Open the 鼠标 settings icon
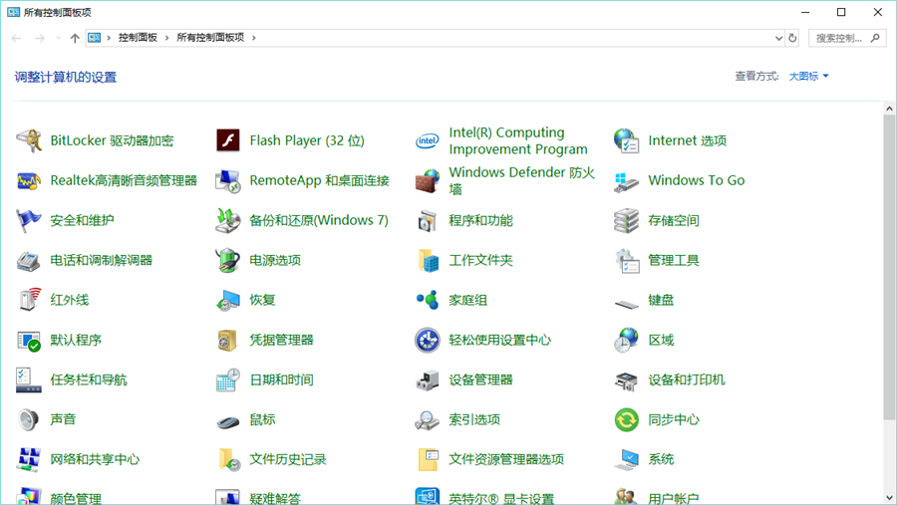Image resolution: width=897 pixels, height=505 pixels. tap(228, 419)
